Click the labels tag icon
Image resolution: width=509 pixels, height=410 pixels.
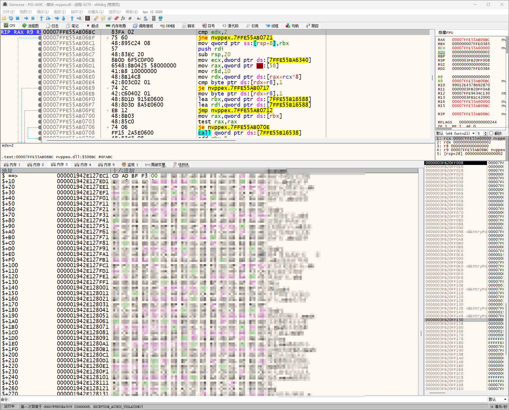[x=110, y=18]
